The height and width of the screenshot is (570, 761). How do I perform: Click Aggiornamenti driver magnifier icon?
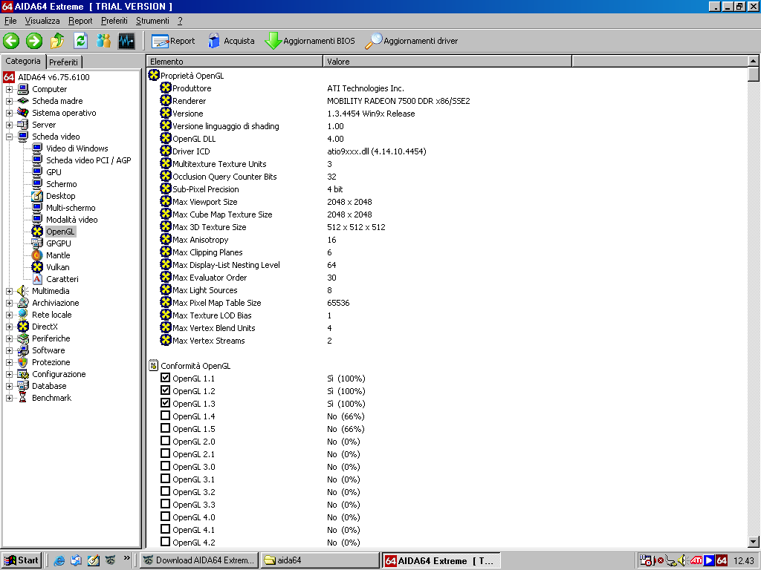373,41
